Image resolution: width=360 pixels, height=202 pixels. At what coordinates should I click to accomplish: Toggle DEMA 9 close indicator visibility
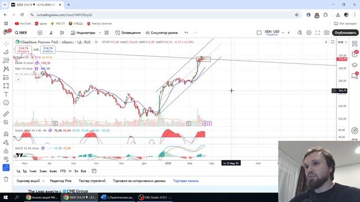click(37, 63)
